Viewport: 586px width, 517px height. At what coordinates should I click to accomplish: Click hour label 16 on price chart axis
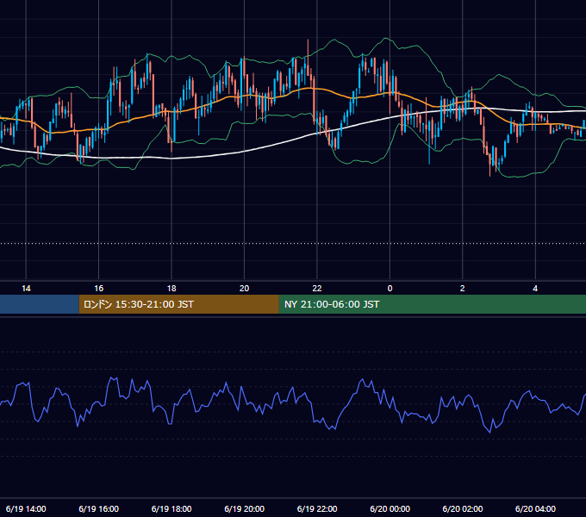tap(98, 289)
